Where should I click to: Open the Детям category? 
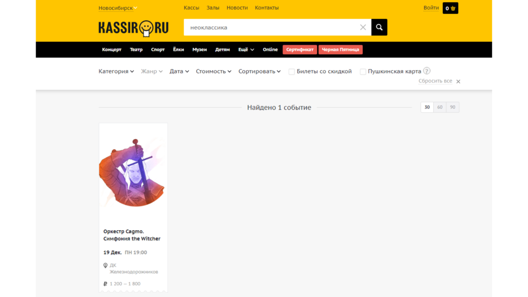[222, 49]
